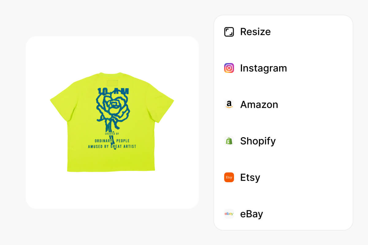Image resolution: width=368 pixels, height=245 pixels.
Task: Click the Shopify bag icon
Action: [x=229, y=141]
